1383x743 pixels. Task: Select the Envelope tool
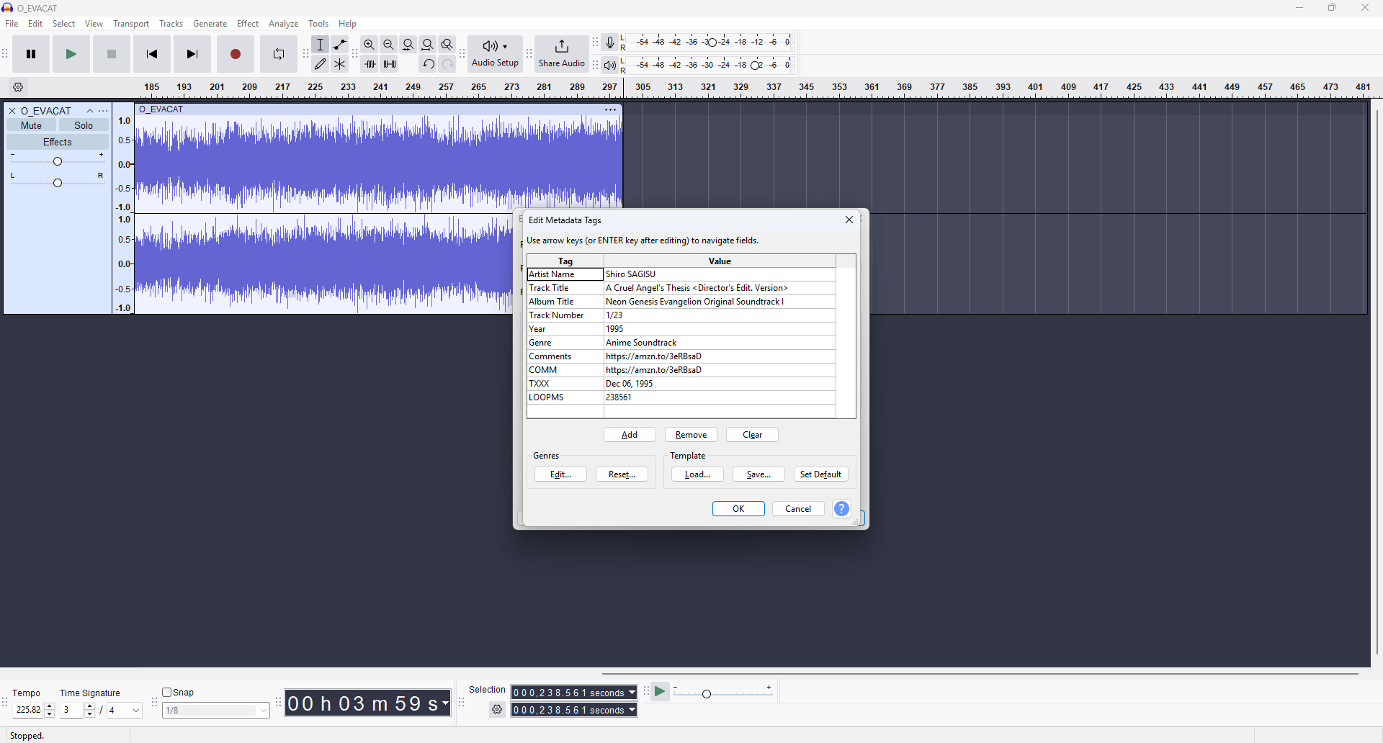click(340, 45)
